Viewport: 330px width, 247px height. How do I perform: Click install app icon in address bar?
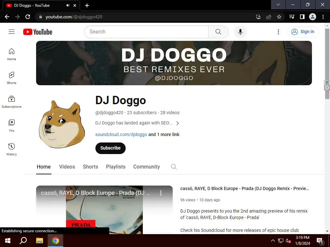(x=258, y=17)
